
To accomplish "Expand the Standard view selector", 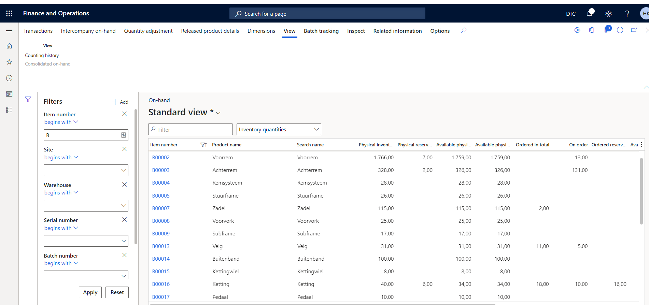I will coord(218,113).
